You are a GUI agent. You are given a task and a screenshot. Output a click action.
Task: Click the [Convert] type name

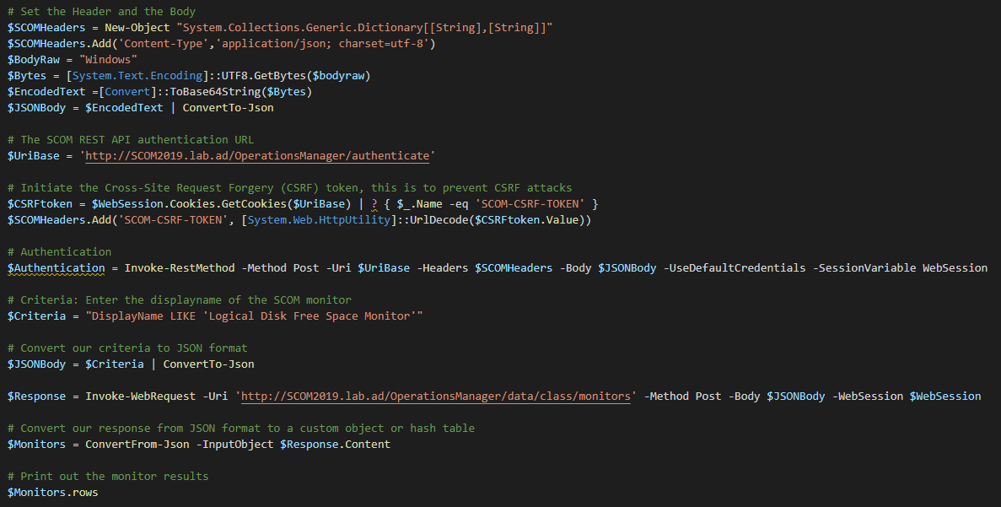coord(127,91)
